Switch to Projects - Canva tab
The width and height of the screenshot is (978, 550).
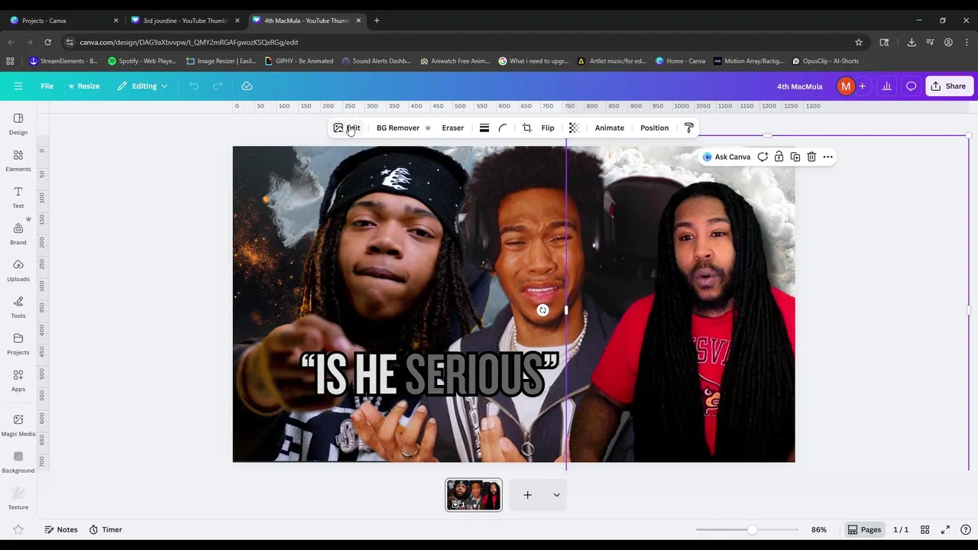point(64,21)
